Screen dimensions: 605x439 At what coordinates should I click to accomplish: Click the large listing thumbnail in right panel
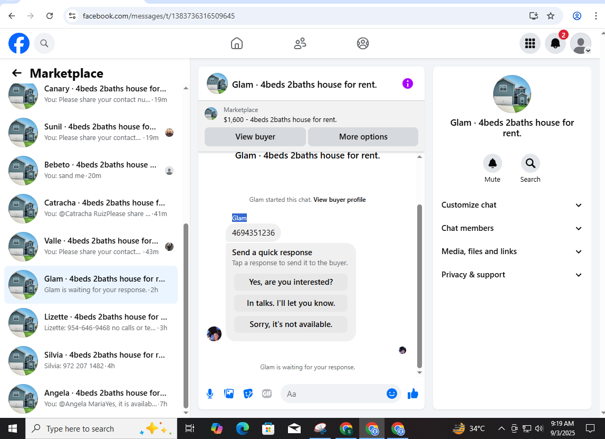click(512, 94)
